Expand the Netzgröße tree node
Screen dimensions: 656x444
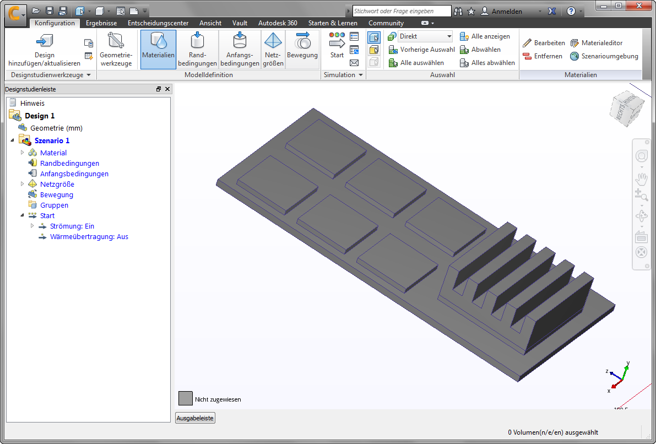(22, 184)
